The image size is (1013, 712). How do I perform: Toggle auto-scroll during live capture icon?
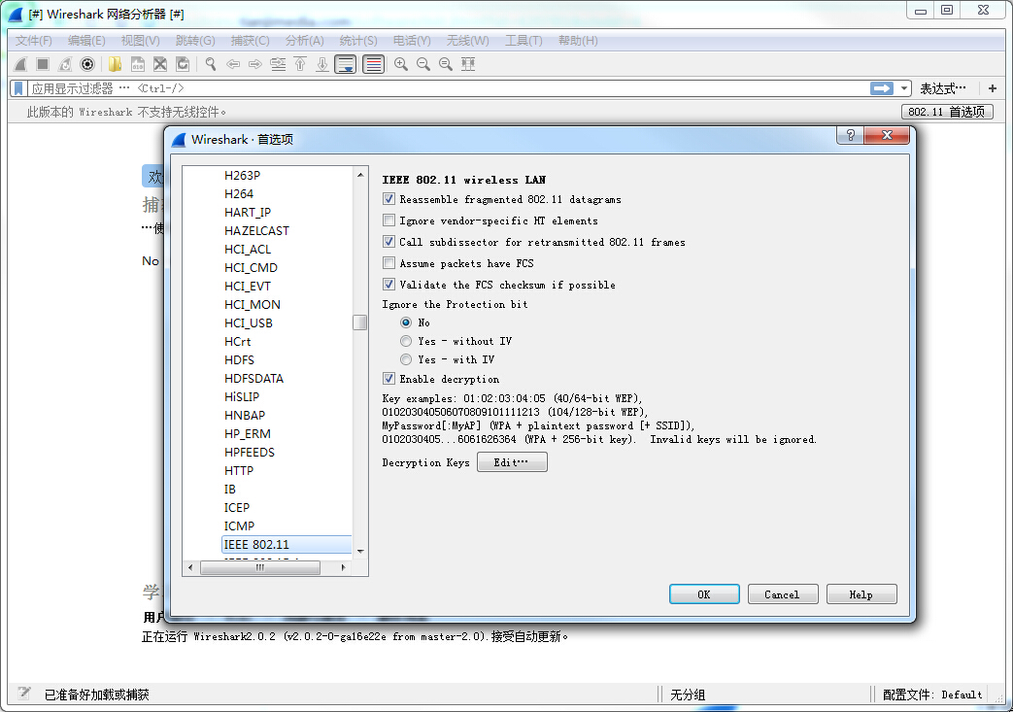[x=346, y=64]
